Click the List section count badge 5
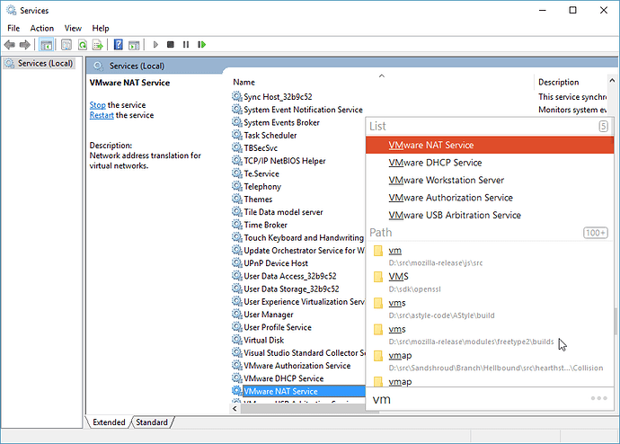620x444 pixels. 603,126
